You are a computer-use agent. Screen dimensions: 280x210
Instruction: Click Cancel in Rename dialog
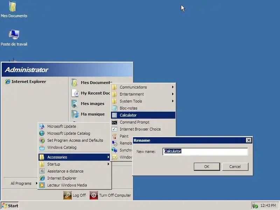point(235,167)
